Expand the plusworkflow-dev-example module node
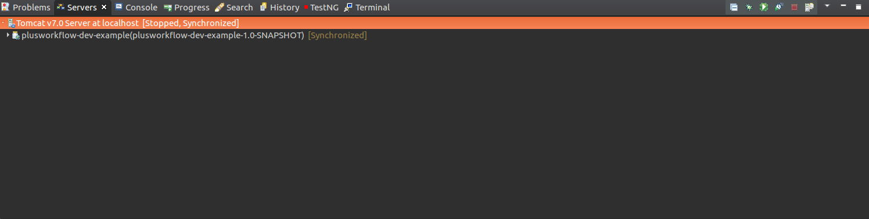 pos(8,35)
